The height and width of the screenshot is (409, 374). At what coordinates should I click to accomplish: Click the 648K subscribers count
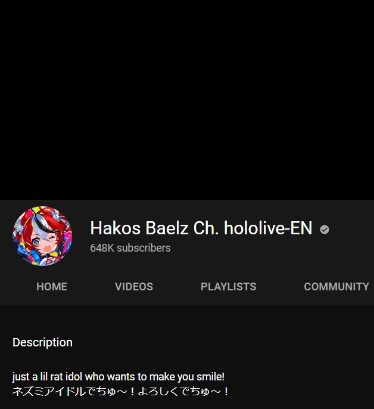[130, 248]
